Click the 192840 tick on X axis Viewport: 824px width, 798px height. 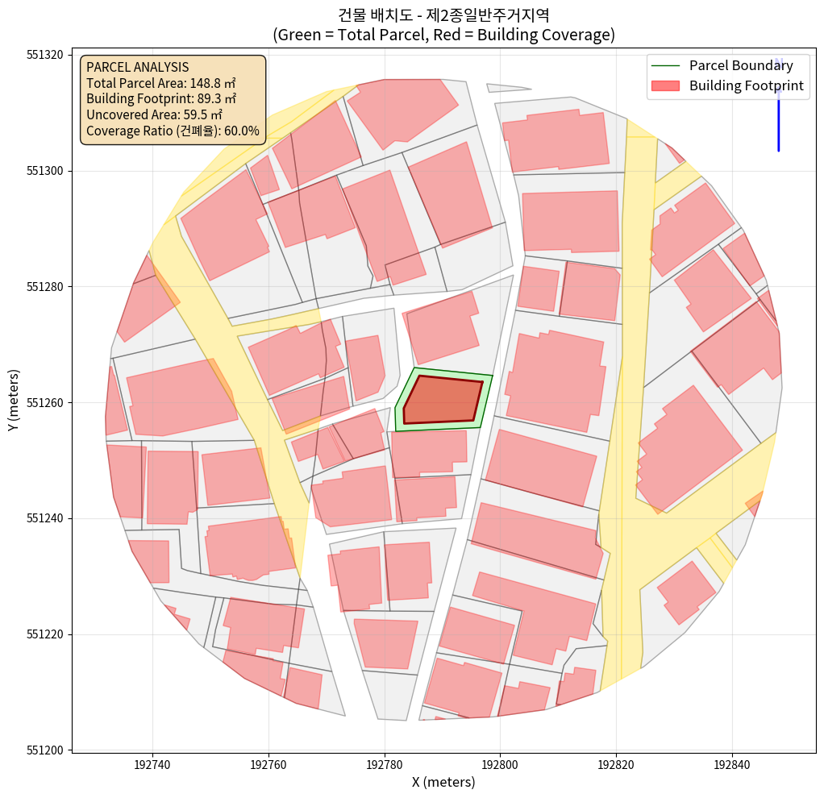pos(732,763)
